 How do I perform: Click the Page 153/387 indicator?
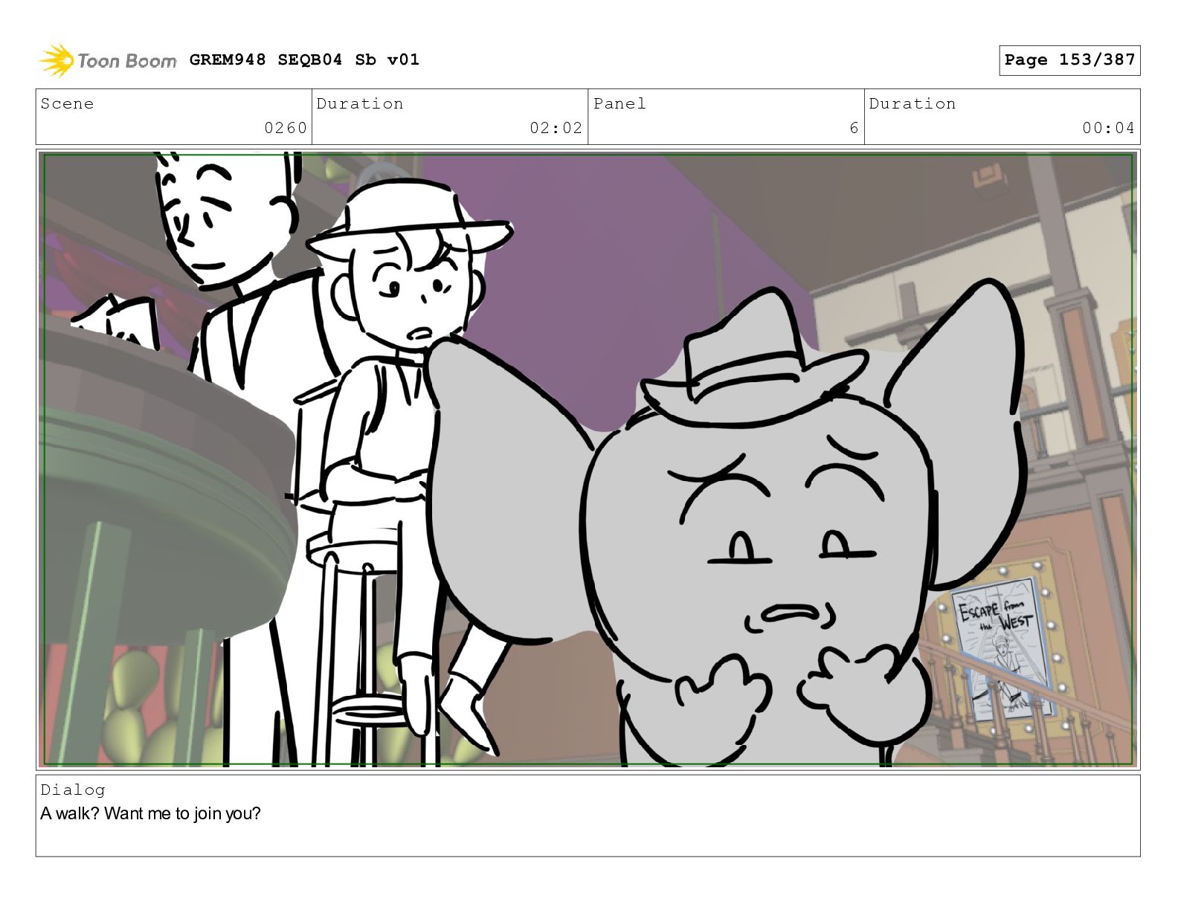[x=1069, y=60]
